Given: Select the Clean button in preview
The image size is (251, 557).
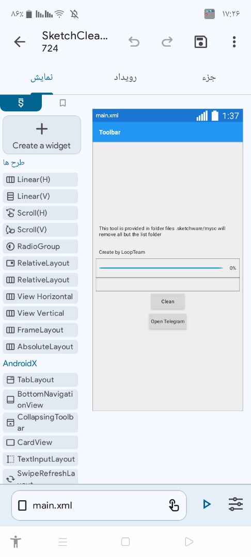Looking at the screenshot, I should point(167,302).
